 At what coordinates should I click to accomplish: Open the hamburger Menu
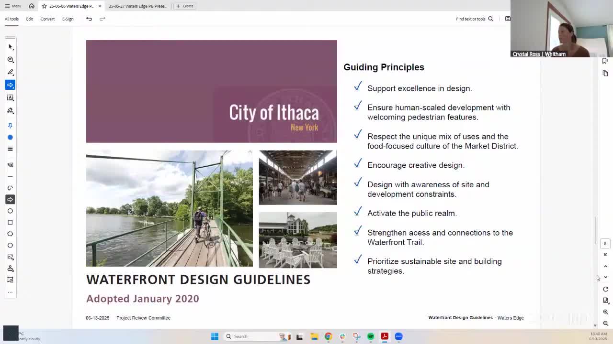click(x=13, y=6)
